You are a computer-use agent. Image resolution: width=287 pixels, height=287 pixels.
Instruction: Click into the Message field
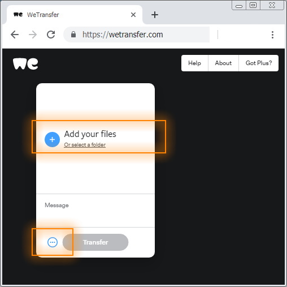[x=95, y=211]
